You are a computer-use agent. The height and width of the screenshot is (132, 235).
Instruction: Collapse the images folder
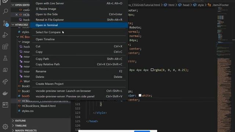[19, 42]
